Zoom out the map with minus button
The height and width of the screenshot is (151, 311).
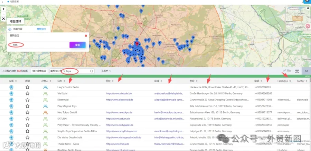[x=3, y=14]
